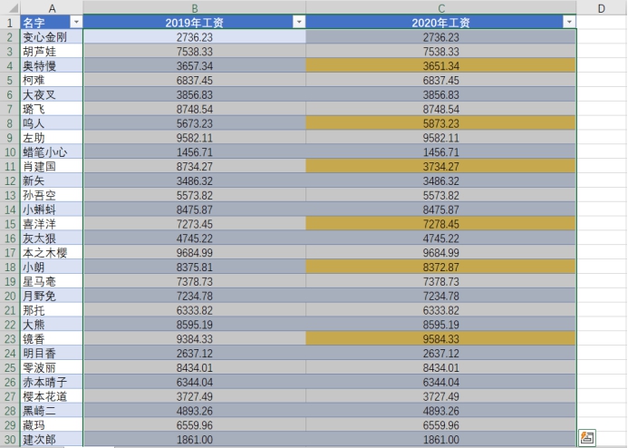Select the name cell 大夜叉
Screen dimensions: 628x448
52,94
